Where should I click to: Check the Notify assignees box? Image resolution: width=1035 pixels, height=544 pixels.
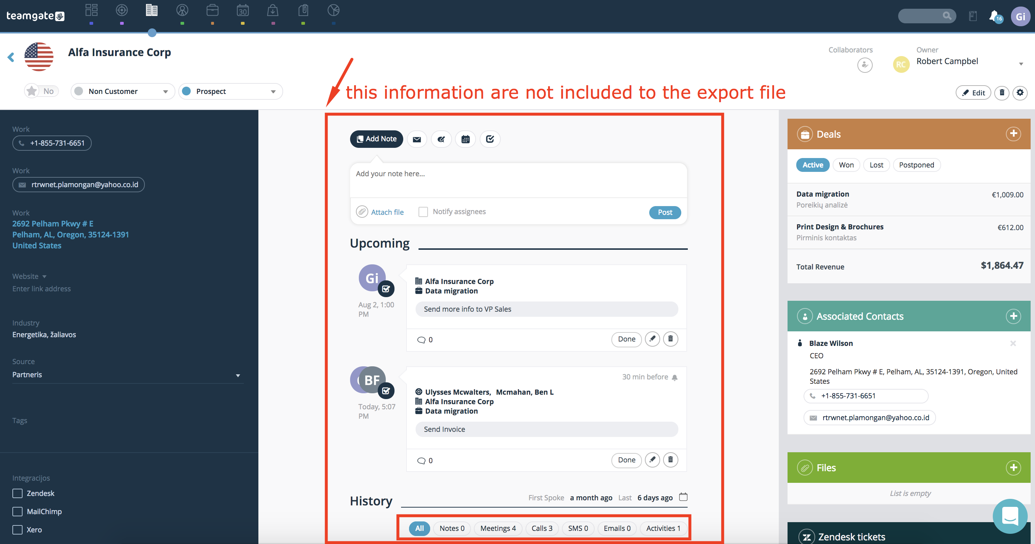(423, 212)
